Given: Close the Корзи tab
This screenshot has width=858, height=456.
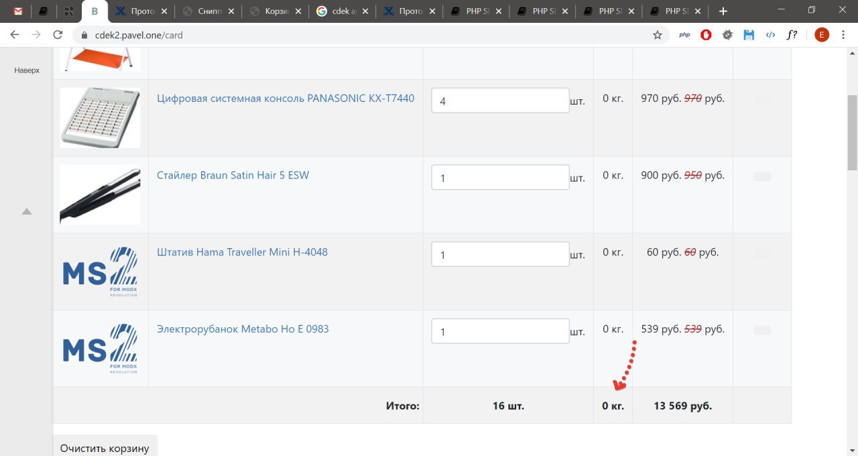Looking at the screenshot, I should [x=298, y=11].
